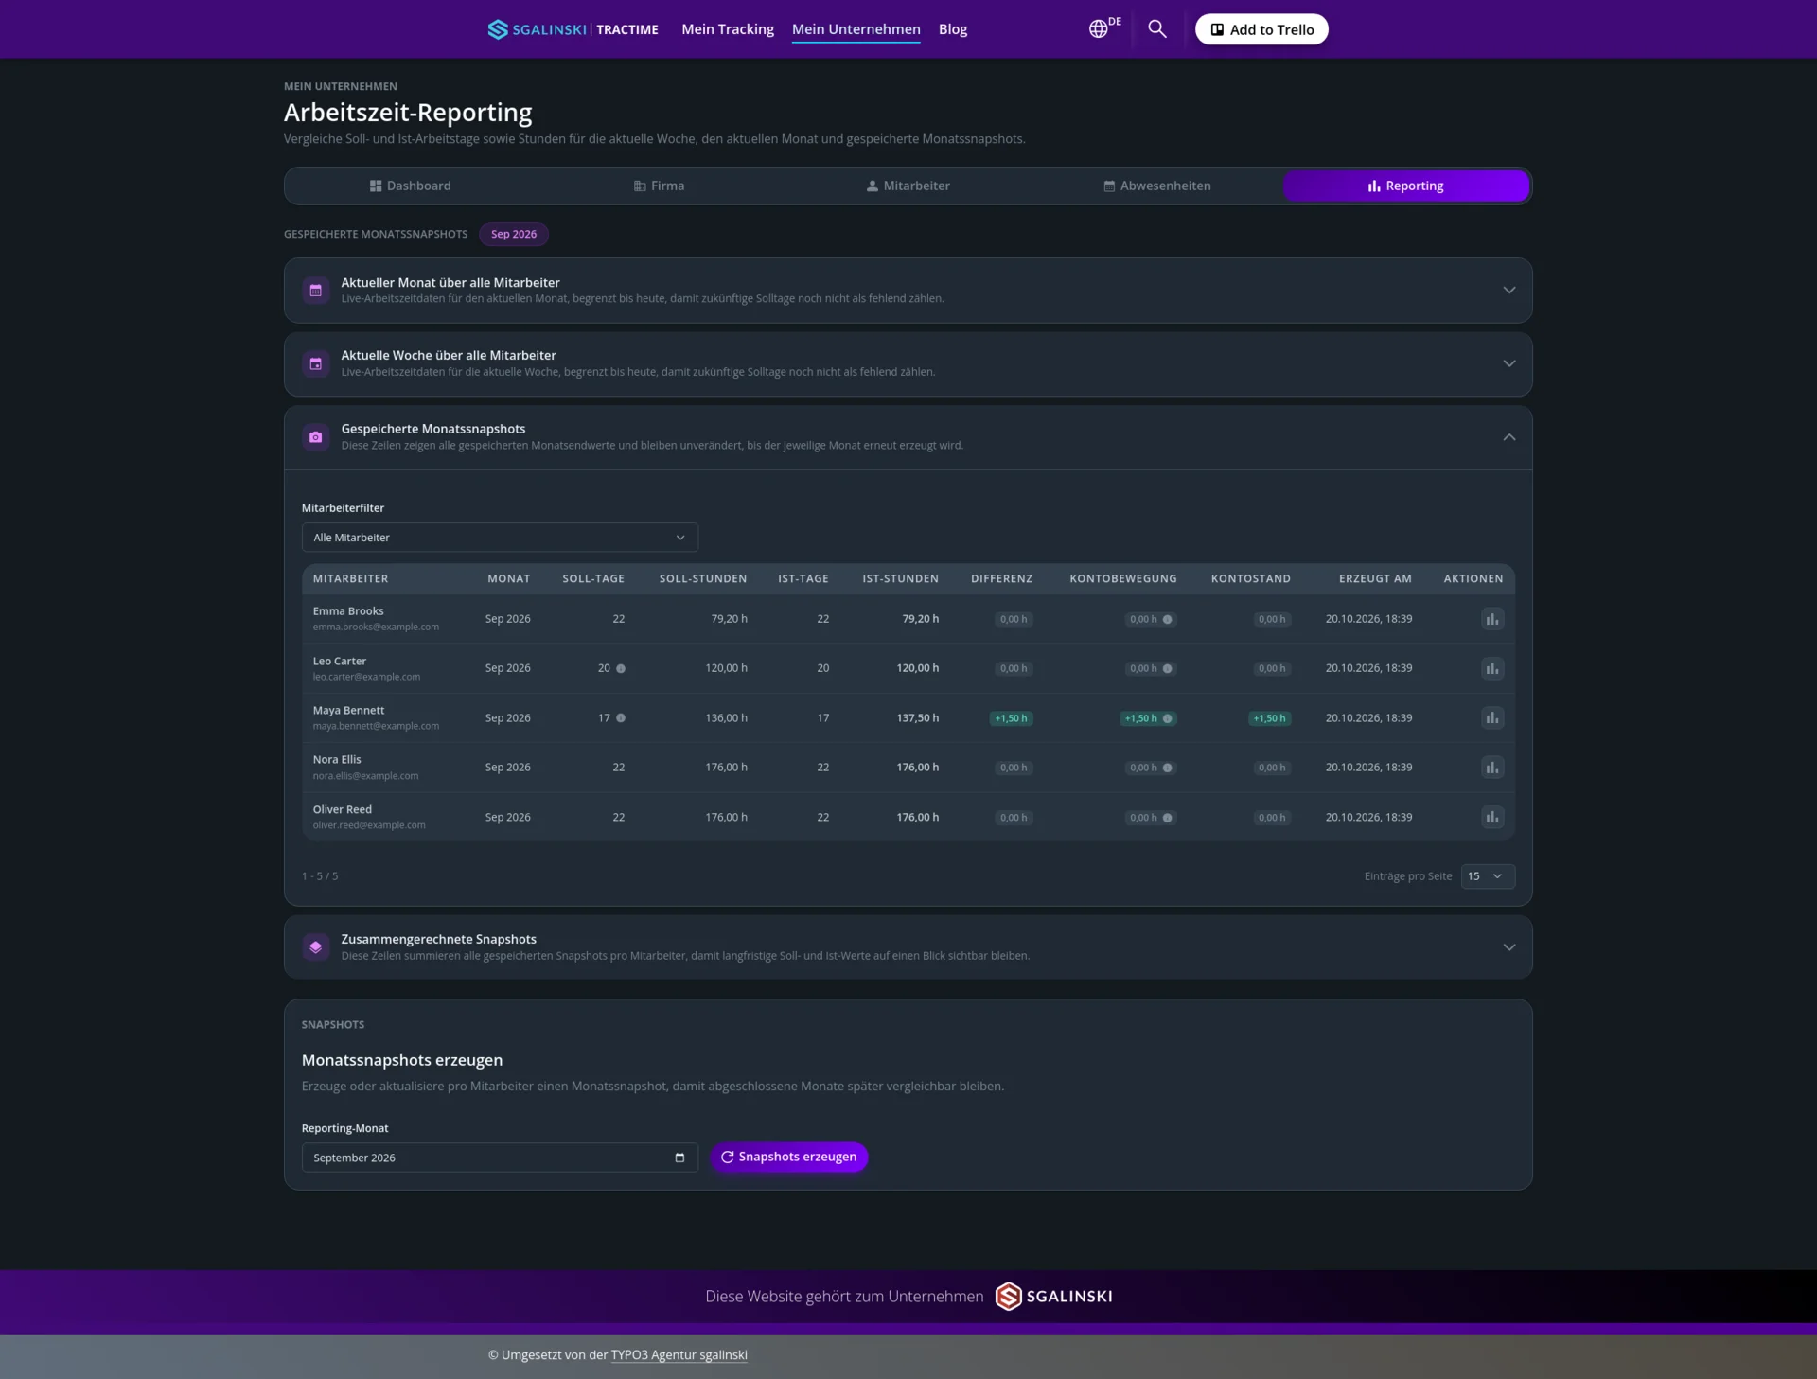The image size is (1817, 1379).
Task: Click info dot in Emma Brooks Kontobewegung
Action: [1168, 619]
